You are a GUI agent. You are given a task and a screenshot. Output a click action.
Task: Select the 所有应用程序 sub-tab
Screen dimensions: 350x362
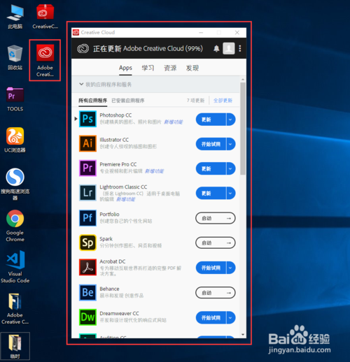(x=93, y=101)
